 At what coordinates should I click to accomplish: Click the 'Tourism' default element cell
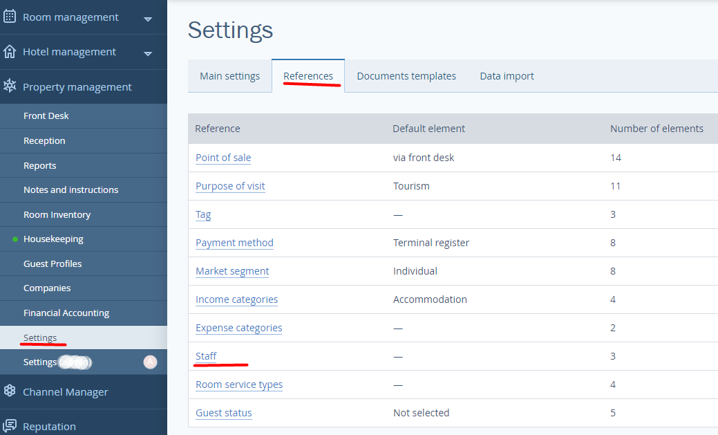(411, 186)
